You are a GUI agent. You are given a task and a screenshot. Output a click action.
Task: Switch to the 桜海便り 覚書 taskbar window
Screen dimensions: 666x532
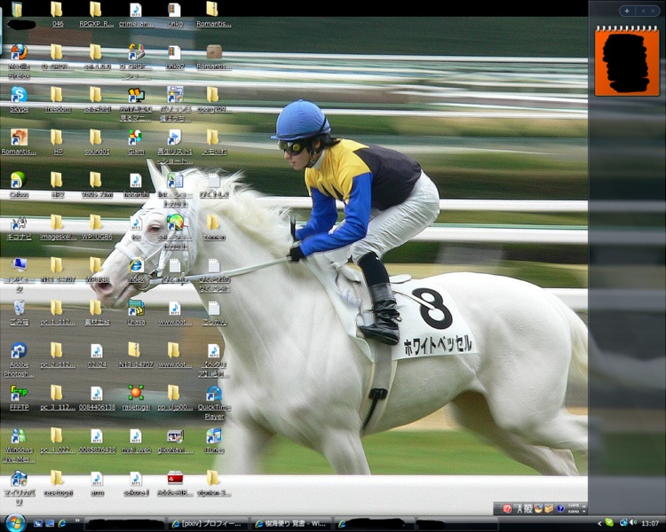[291, 524]
